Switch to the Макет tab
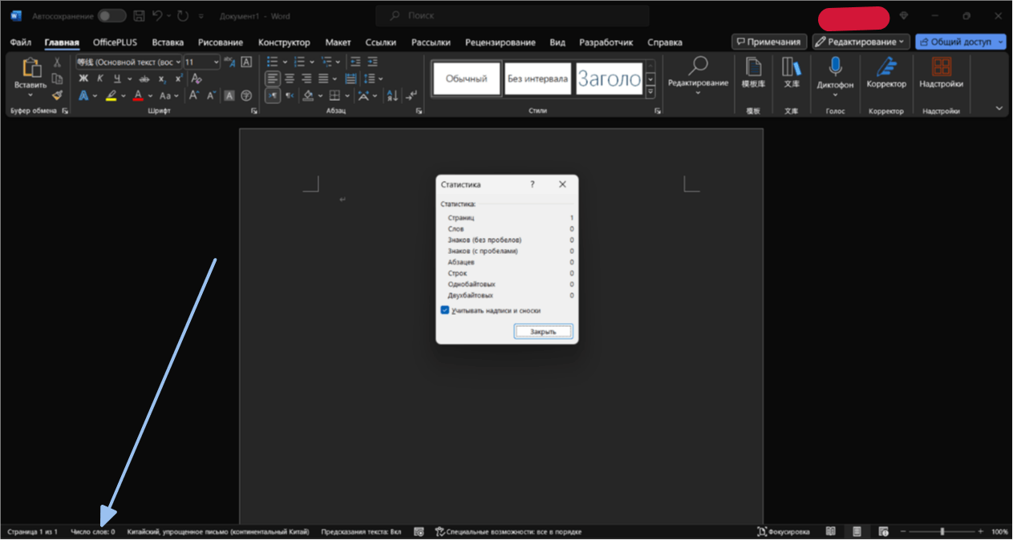Viewport: 1013px width, 540px height. [x=338, y=42]
